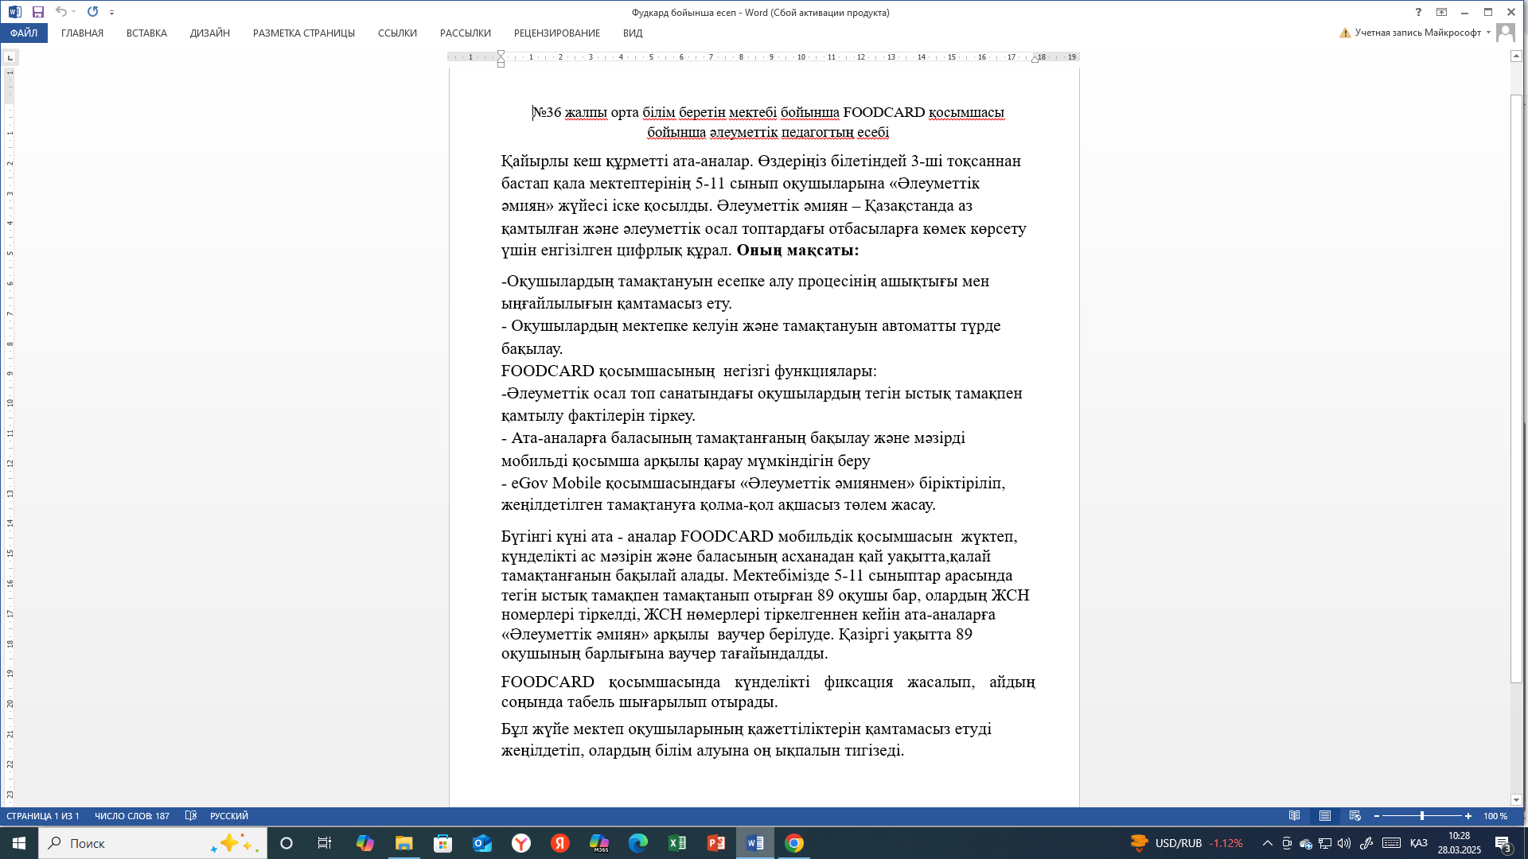
Task: Open the РАССЫЛКИ tab
Action: (x=465, y=33)
